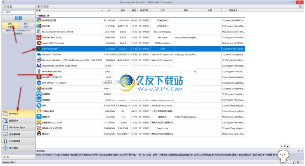The width and height of the screenshot is (305, 166).
Task: Sort by the 版本 column header
Action: 123,10
